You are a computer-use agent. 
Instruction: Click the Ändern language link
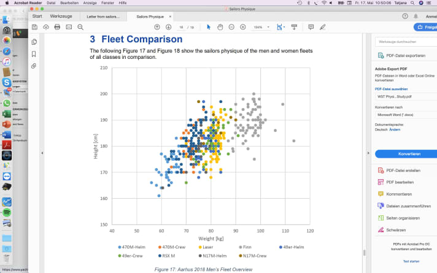[x=395, y=129]
